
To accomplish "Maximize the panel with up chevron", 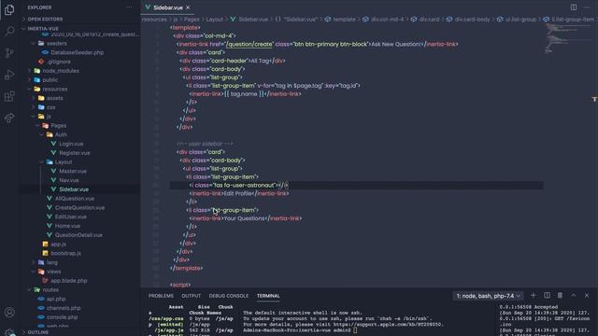I will pos(573,295).
